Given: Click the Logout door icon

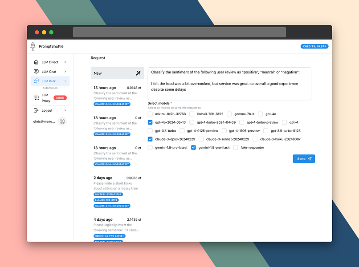Looking at the screenshot, I should pos(36,110).
